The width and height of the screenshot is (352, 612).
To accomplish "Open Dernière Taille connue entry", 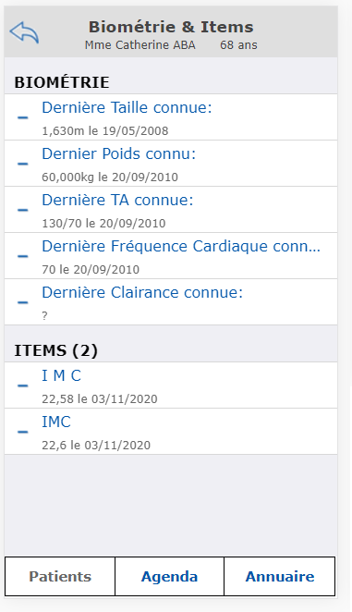I will pyautogui.click(x=171, y=117).
